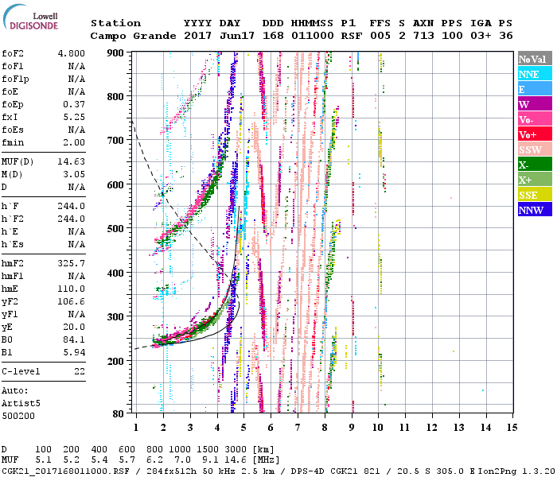Click the hmE value 110.0

(72, 289)
